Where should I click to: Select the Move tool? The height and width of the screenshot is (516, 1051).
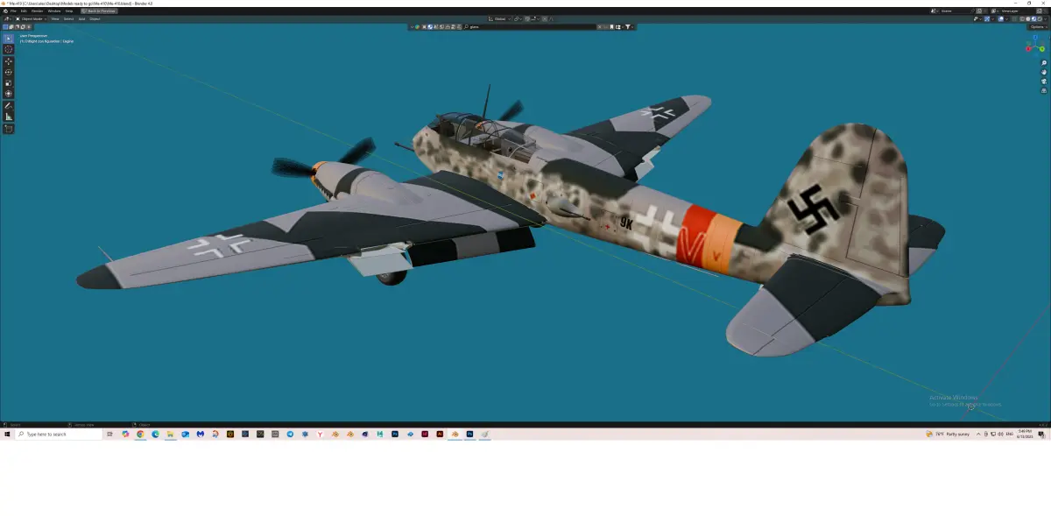[x=9, y=61]
